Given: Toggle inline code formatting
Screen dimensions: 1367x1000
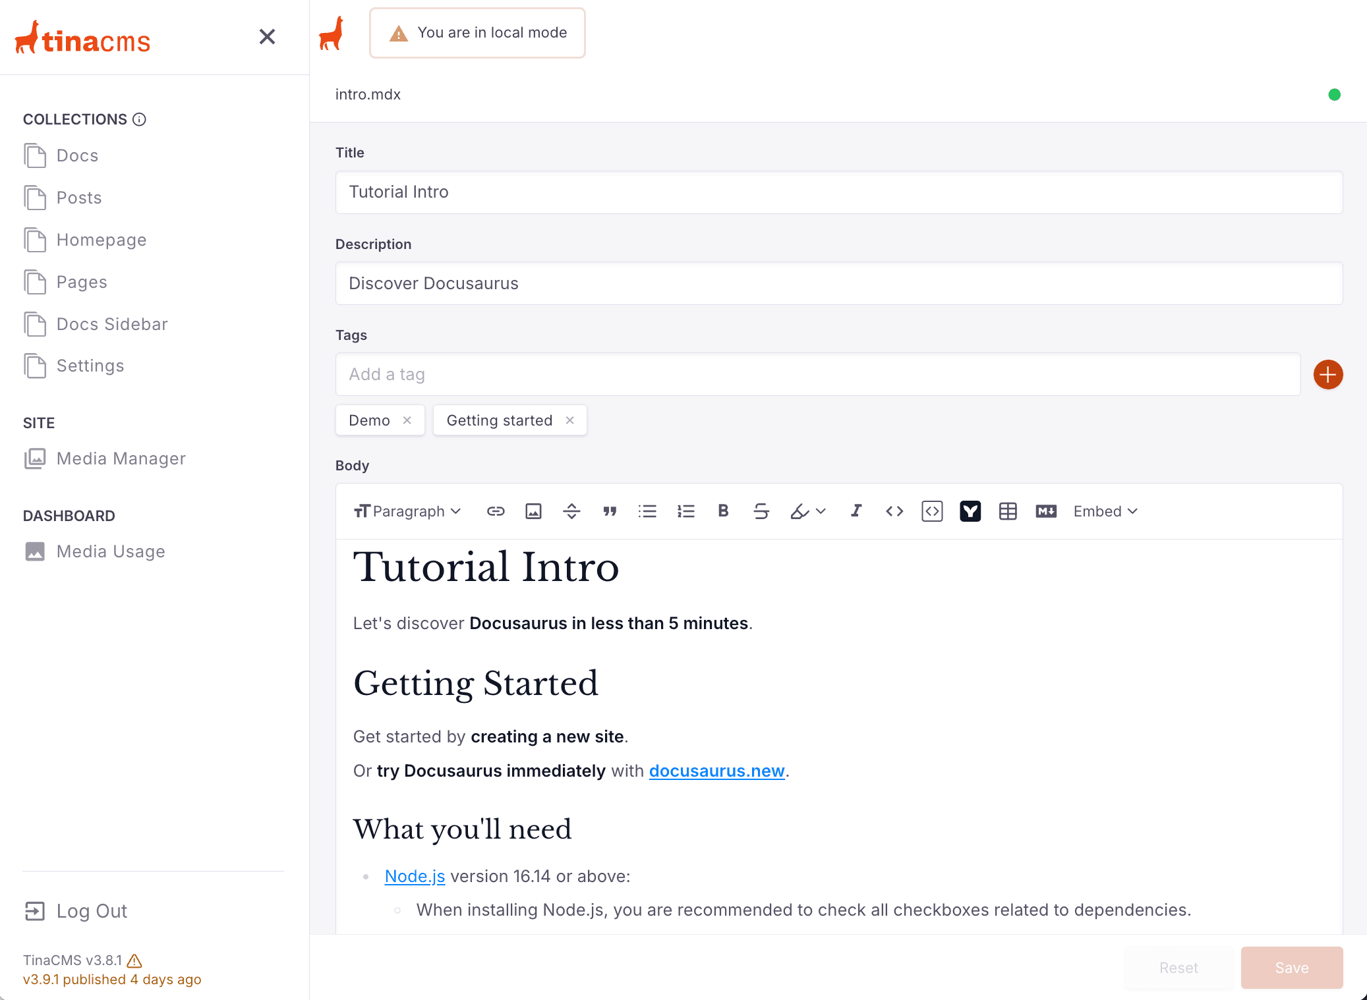Looking at the screenshot, I should click(x=894, y=511).
